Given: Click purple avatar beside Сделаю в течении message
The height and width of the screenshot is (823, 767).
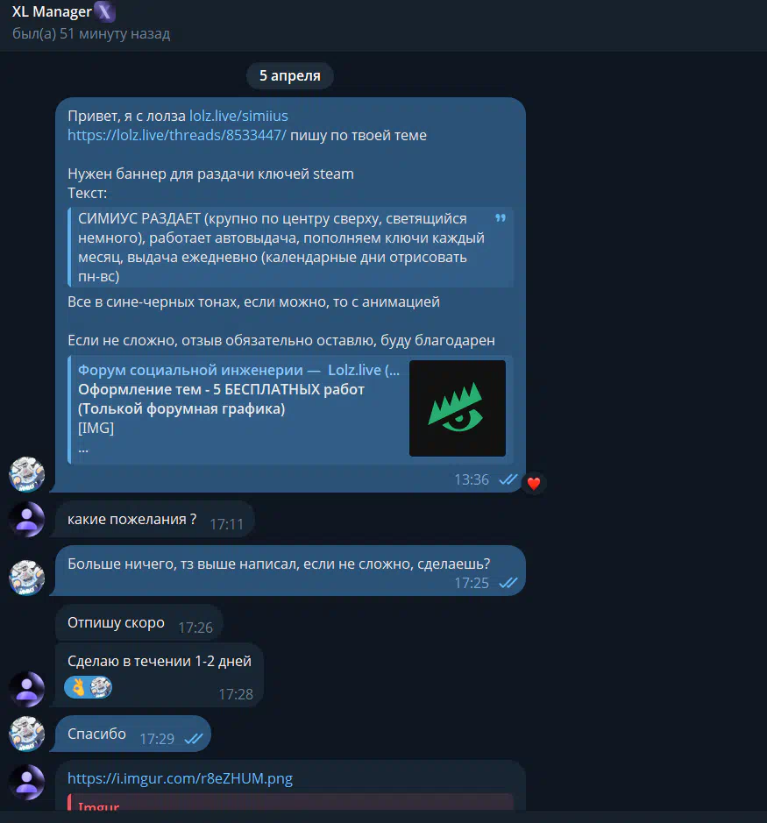Looking at the screenshot, I should (27, 689).
